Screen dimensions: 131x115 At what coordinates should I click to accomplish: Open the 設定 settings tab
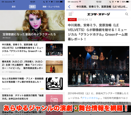(x=14, y=7)
